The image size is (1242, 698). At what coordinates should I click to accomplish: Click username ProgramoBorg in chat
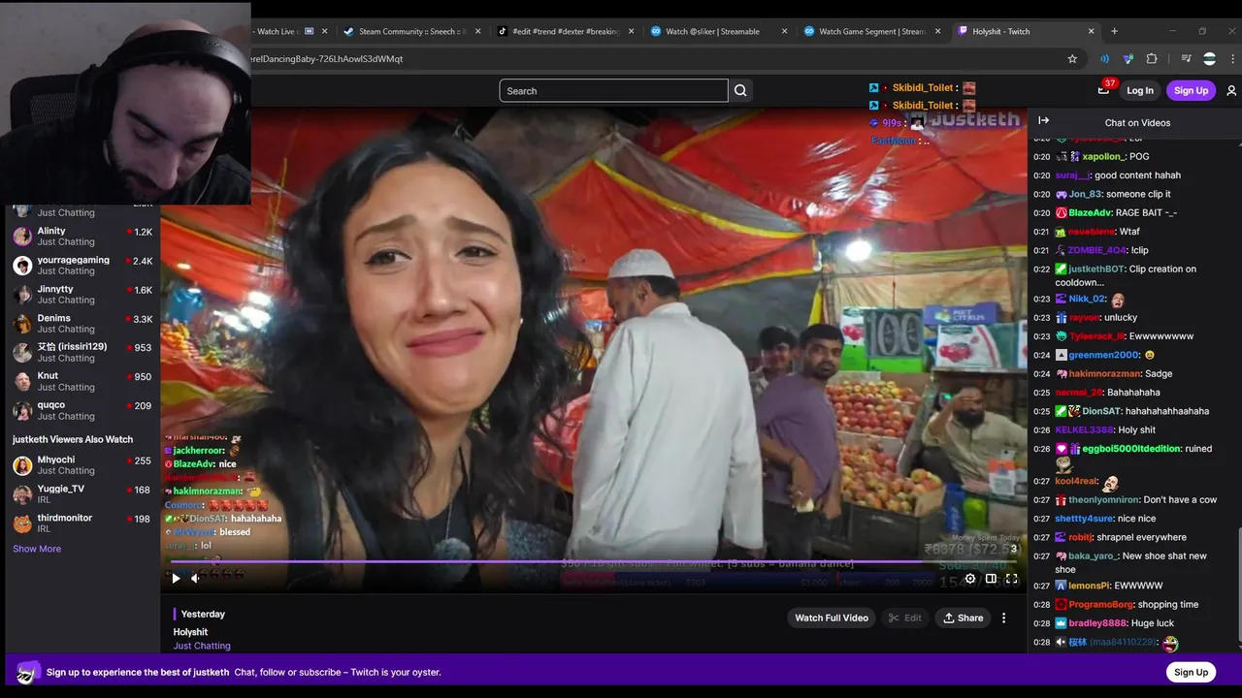click(x=1101, y=604)
